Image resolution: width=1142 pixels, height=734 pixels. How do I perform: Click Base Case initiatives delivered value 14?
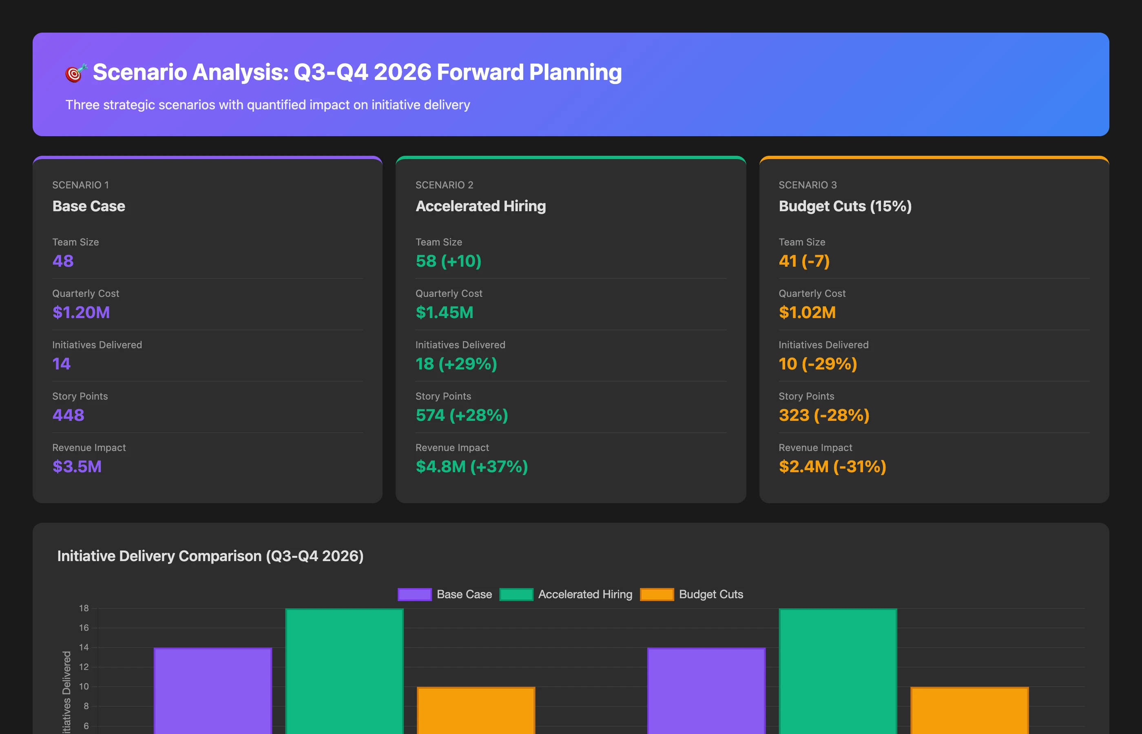click(62, 364)
